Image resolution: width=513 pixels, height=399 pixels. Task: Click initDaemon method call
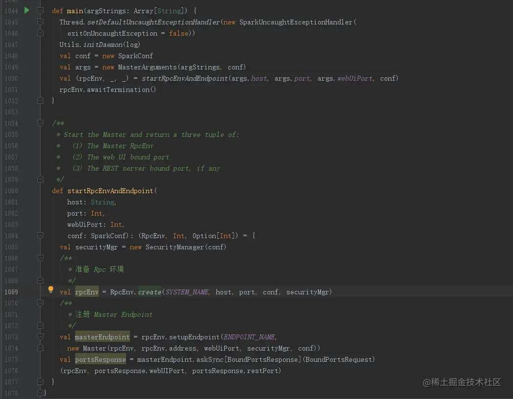point(103,44)
